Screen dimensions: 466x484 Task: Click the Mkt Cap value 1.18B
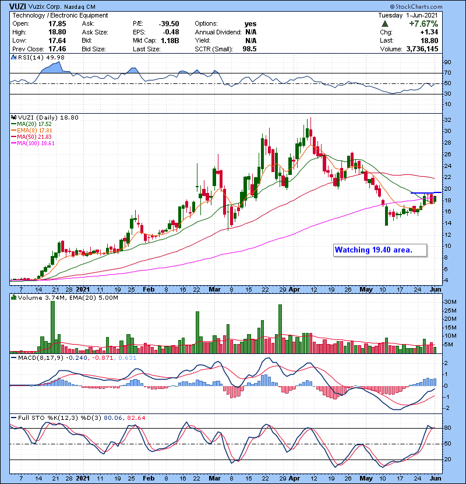coord(170,40)
